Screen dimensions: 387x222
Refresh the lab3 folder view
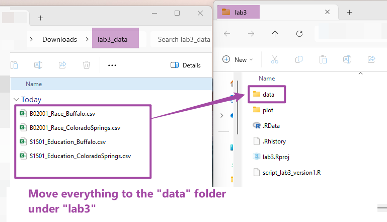pyautogui.click(x=299, y=34)
